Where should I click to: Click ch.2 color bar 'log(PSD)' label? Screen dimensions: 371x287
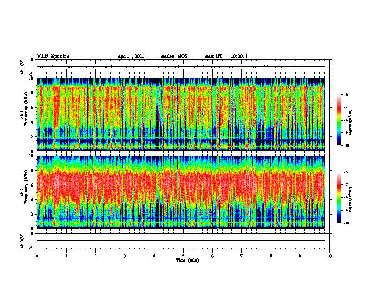tap(351, 199)
